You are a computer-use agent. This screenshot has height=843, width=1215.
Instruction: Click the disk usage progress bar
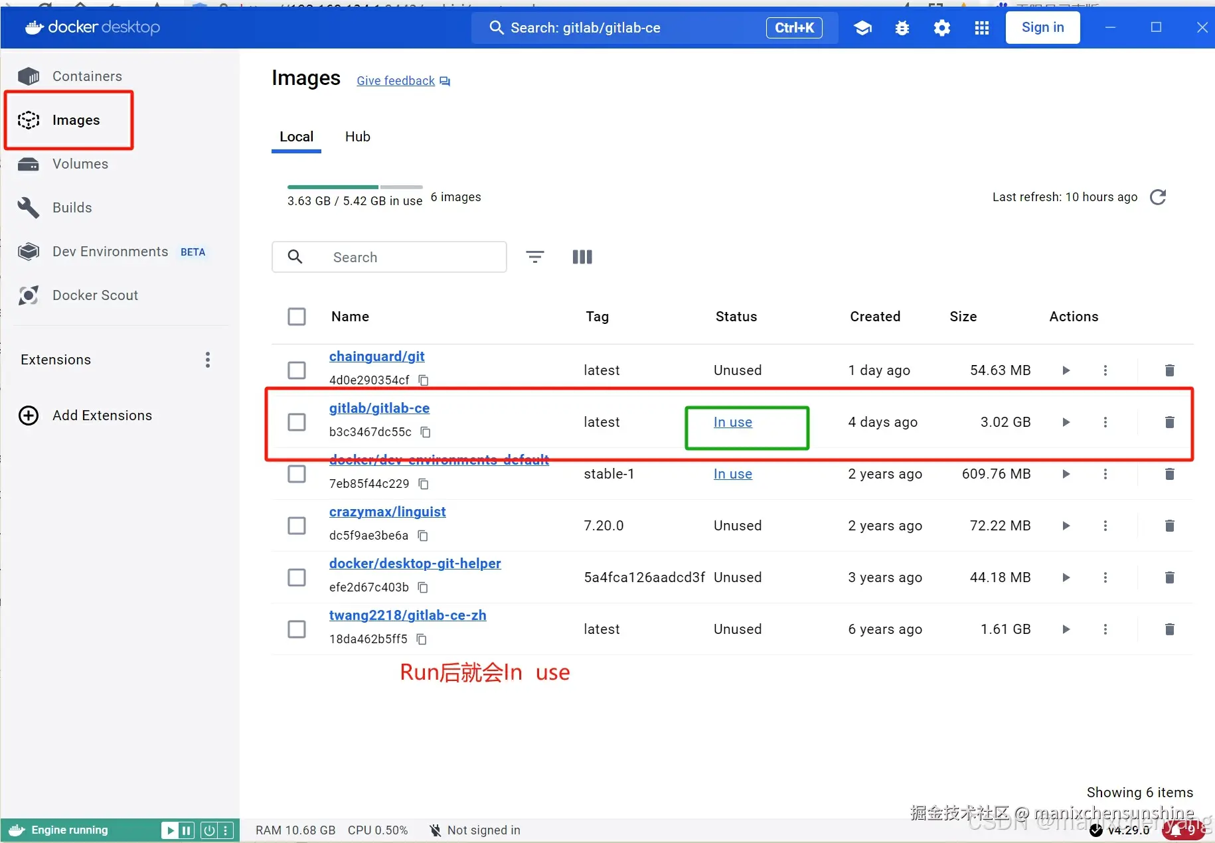click(x=355, y=187)
